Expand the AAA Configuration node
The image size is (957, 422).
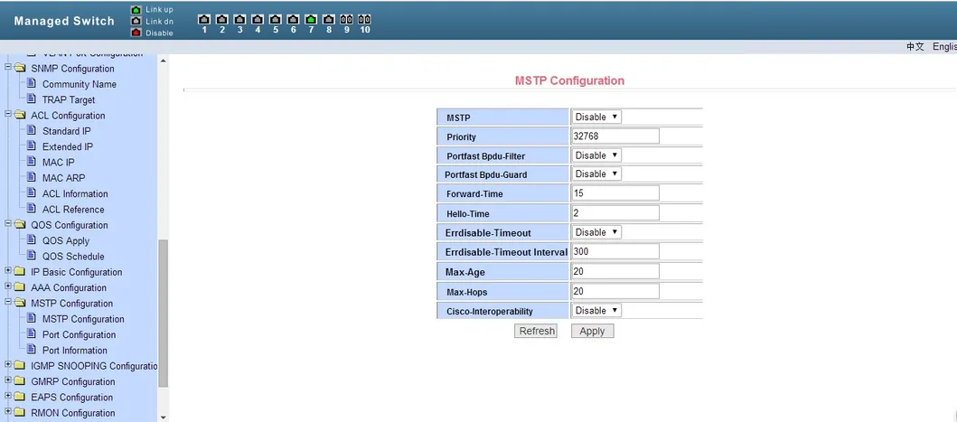pyautogui.click(x=8, y=287)
